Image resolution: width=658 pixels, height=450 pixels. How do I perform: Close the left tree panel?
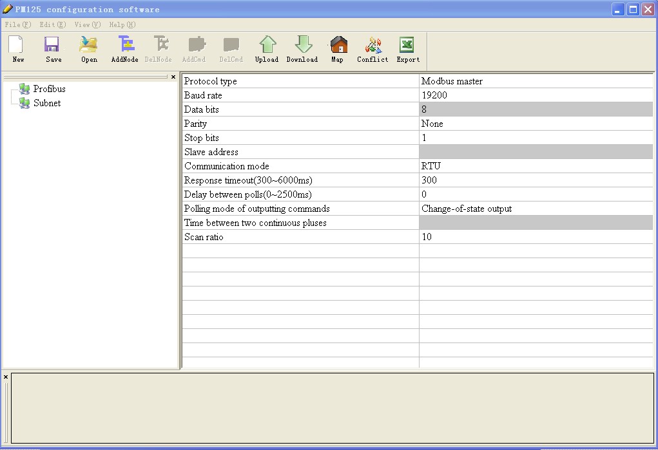[173, 77]
